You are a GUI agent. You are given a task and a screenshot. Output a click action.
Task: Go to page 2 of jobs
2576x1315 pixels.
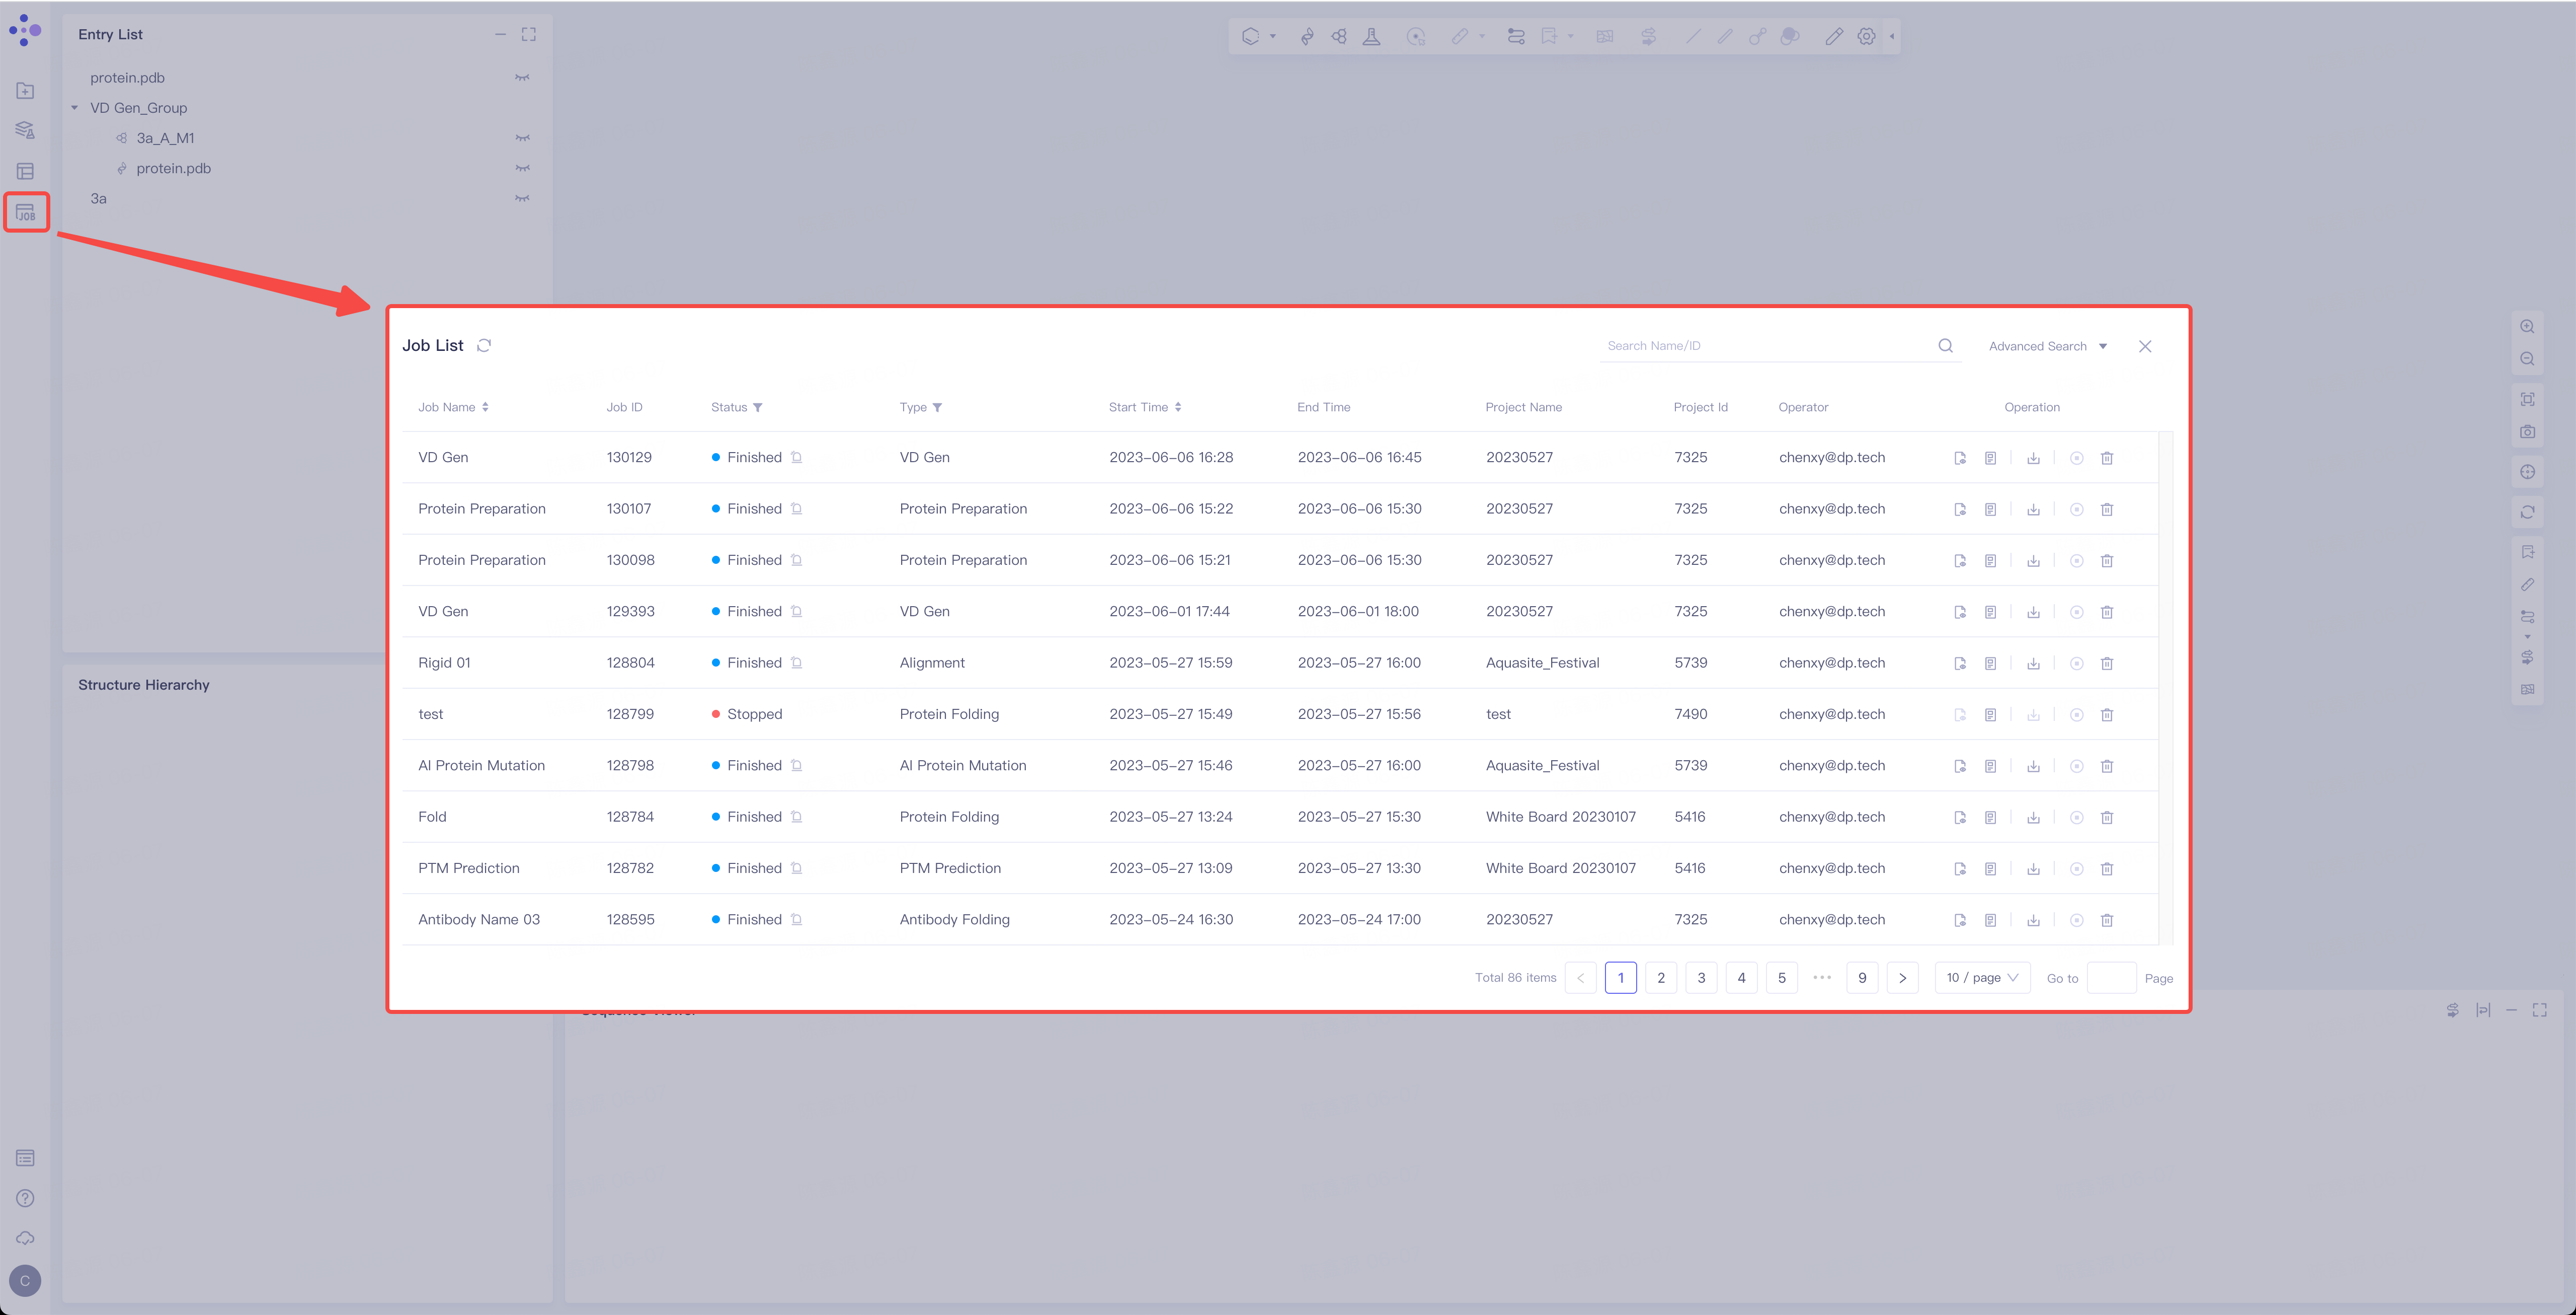[x=1661, y=978]
